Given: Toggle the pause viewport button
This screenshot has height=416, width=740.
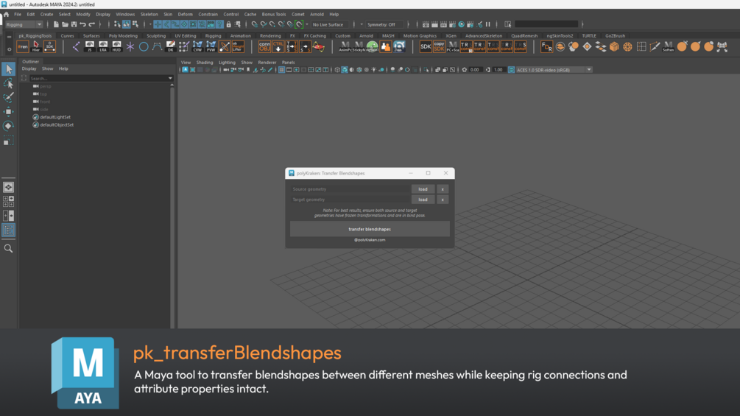Looking at the screenshot, I should click(488, 24).
